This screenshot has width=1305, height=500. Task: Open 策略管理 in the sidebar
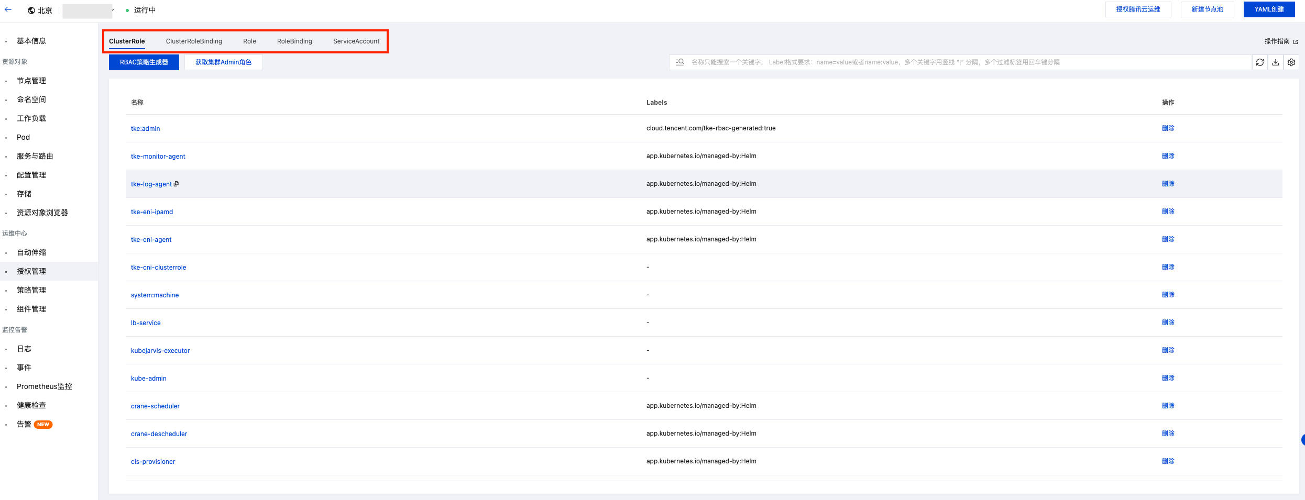tap(31, 290)
